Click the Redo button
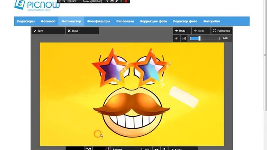Viewport: 267px width, 150px height. (x=201, y=31)
